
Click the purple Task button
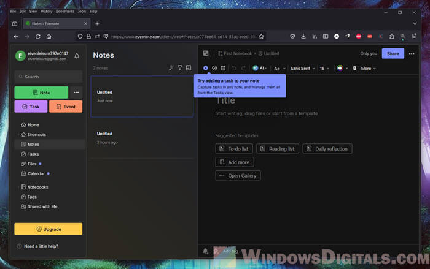pyautogui.click(x=31, y=107)
